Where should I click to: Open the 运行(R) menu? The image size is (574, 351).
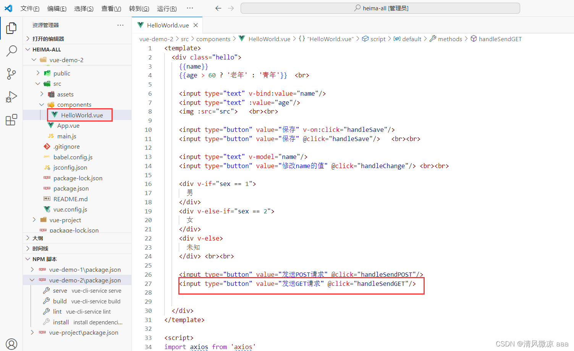pyautogui.click(x=167, y=8)
